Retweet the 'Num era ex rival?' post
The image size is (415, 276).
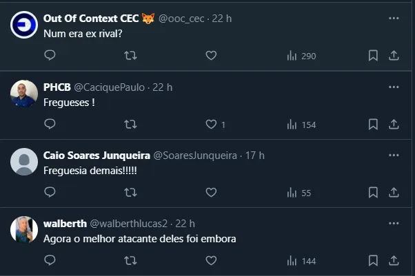(x=130, y=56)
